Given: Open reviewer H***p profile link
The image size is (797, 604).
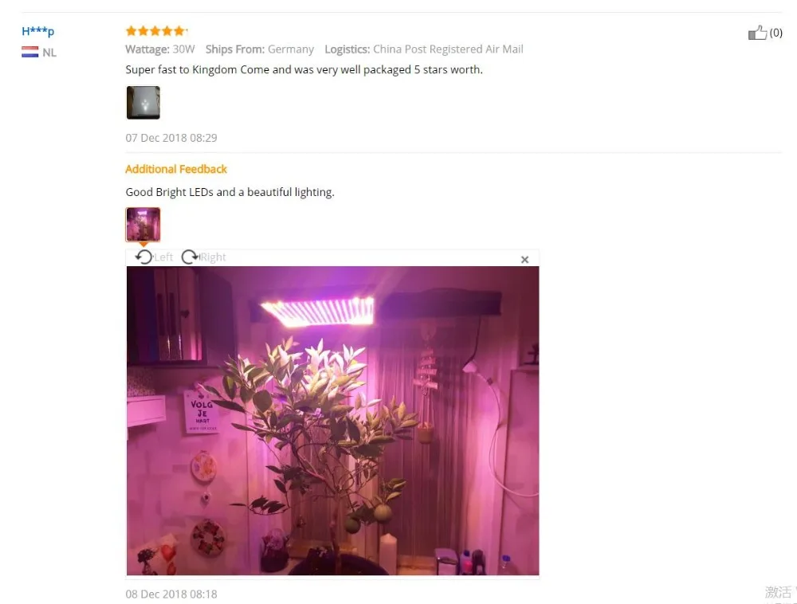Looking at the screenshot, I should pyautogui.click(x=37, y=32).
